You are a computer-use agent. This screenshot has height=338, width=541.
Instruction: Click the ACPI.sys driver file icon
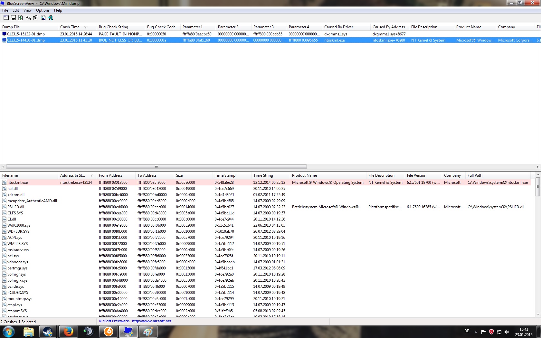5,238
